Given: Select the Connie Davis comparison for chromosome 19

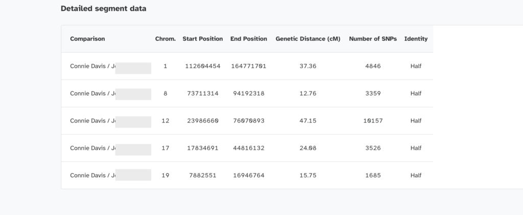Looking at the screenshot, I should pos(93,176).
